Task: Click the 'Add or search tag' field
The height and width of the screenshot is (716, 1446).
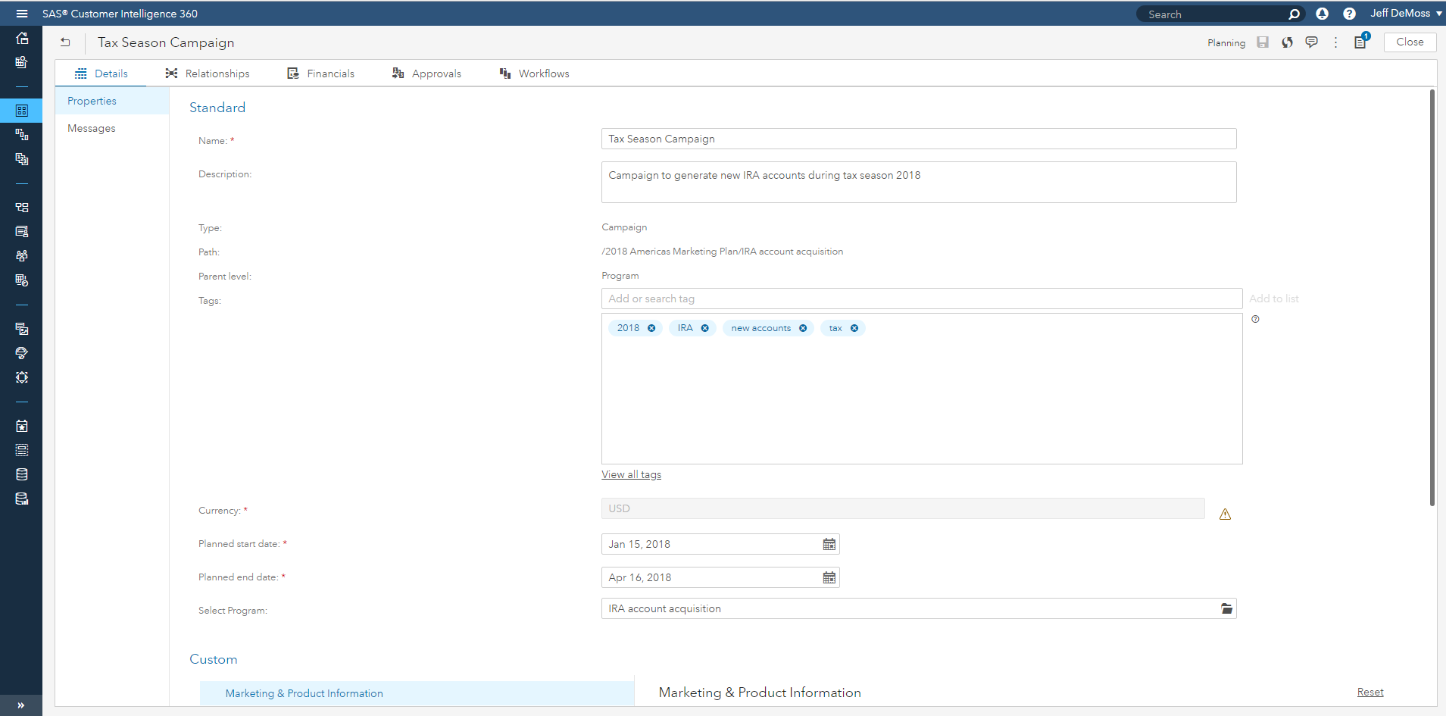Action: (x=921, y=299)
